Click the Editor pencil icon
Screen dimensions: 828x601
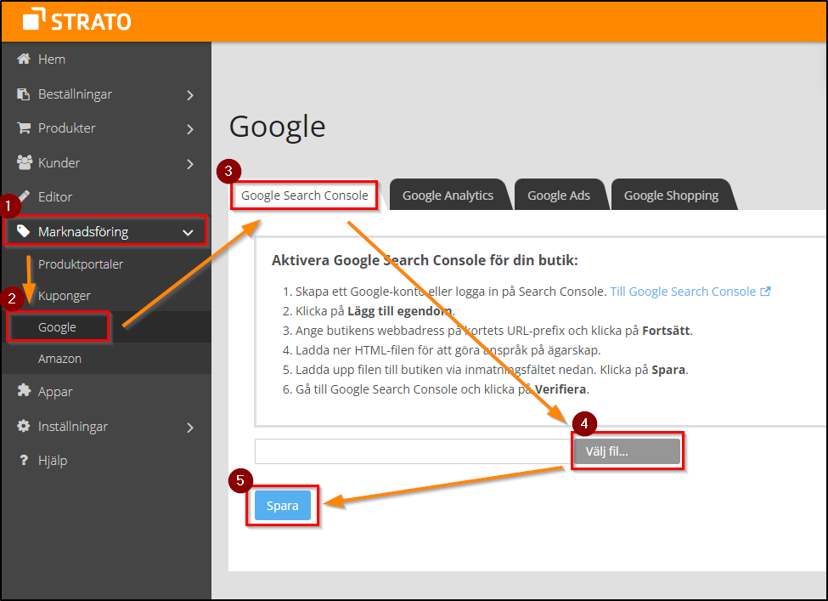pos(24,196)
